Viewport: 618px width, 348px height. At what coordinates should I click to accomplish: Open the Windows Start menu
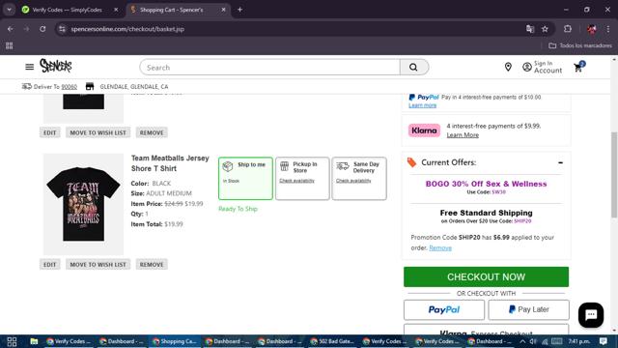[12, 341]
